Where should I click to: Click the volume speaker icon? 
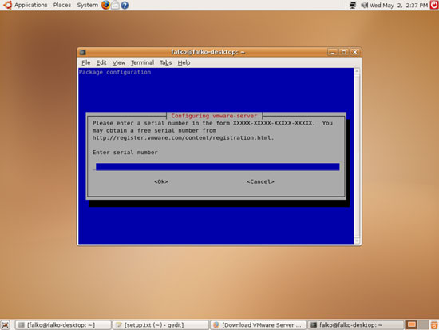click(364, 5)
